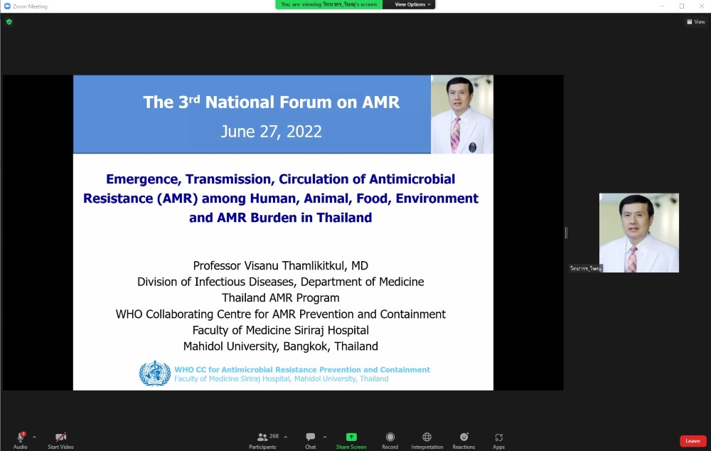Viewport: 711px width, 451px height.
Task: Click the screen-sharing notification banner
Action: click(328, 4)
